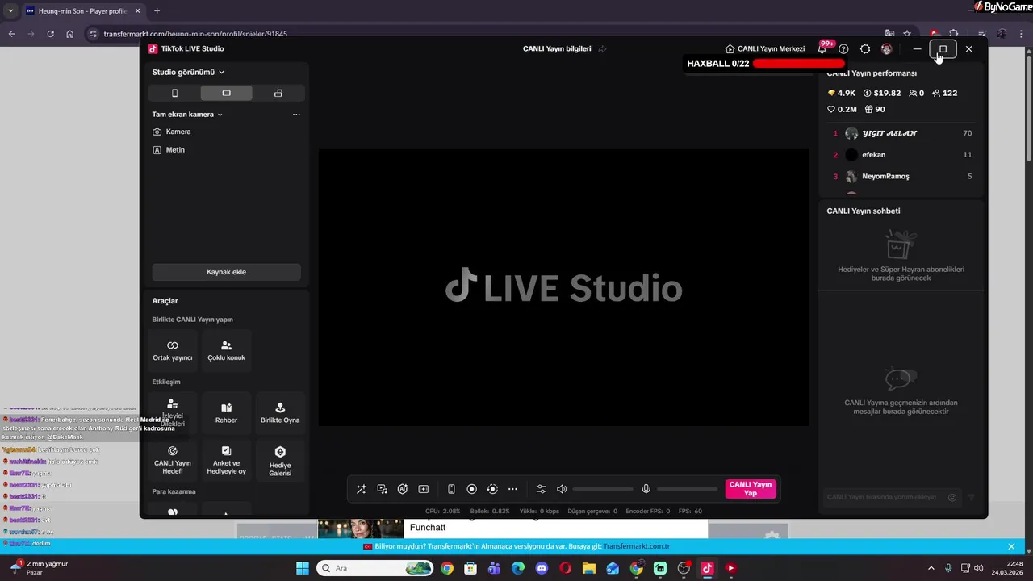This screenshot has height=581, width=1033.
Task: Select the portrait phone layout view
Action: click(174, 94)
